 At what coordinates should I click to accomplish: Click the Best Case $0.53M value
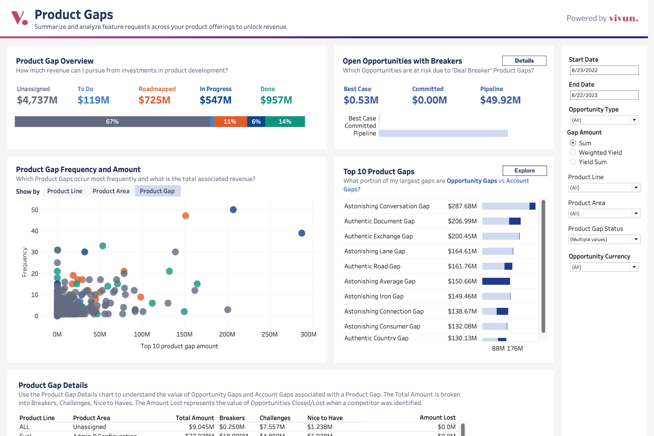click(x=361, y=100)
